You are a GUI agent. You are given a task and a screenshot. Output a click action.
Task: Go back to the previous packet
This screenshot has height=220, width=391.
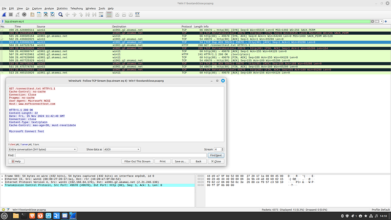[x=67, y=15]
